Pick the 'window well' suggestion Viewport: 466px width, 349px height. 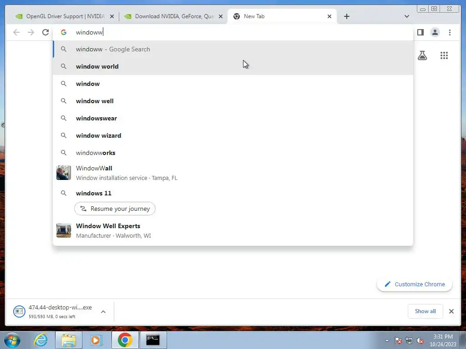click(233, 101)
